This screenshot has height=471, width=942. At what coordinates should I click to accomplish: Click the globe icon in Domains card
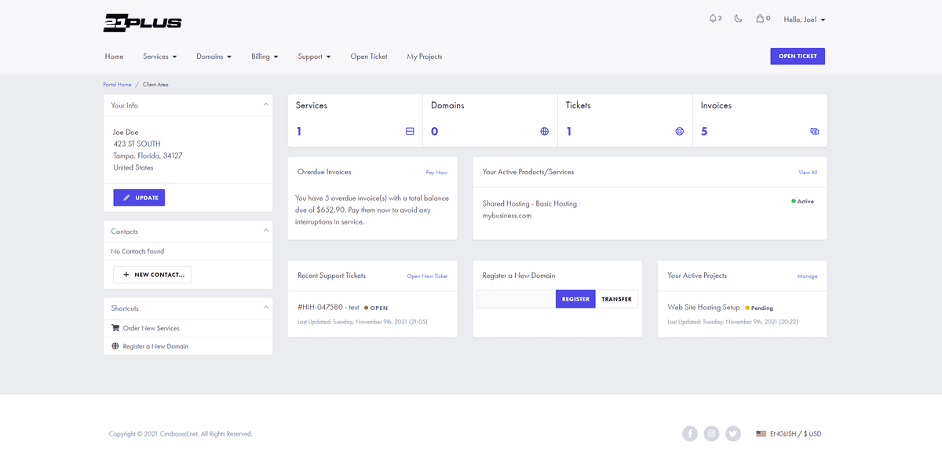coord(544,131)
